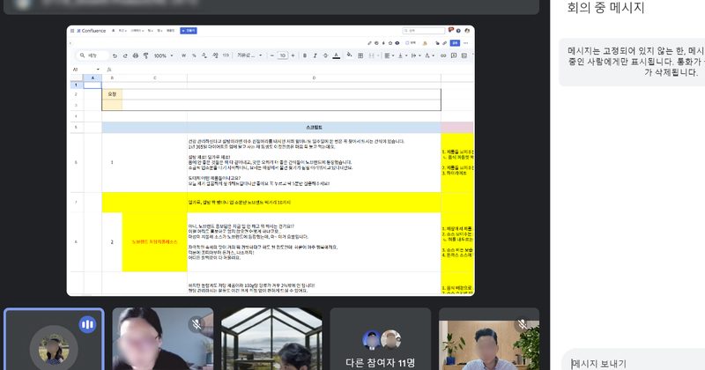Click the '요청' cell
Screen dimensions: 705x370
coord(112,94)
